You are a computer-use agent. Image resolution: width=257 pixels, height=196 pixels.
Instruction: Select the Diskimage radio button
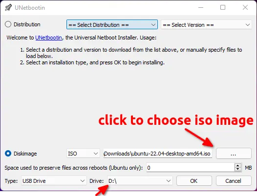pyautogui.click(x=8, y=154)
